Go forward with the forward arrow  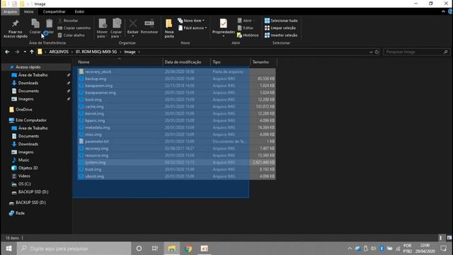click(17, 52)
